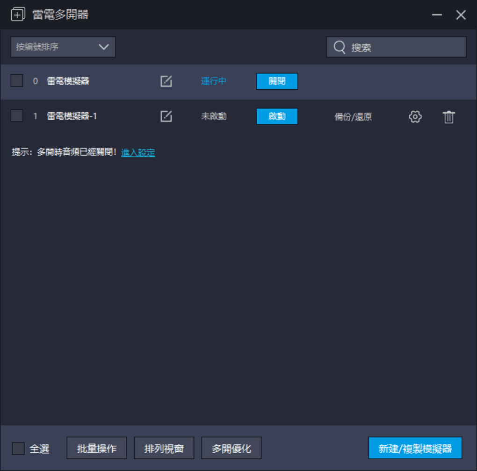Delete 雷電模擬器-1 with the trash icon
Viewport: 477px width, 471px height.
449,117
